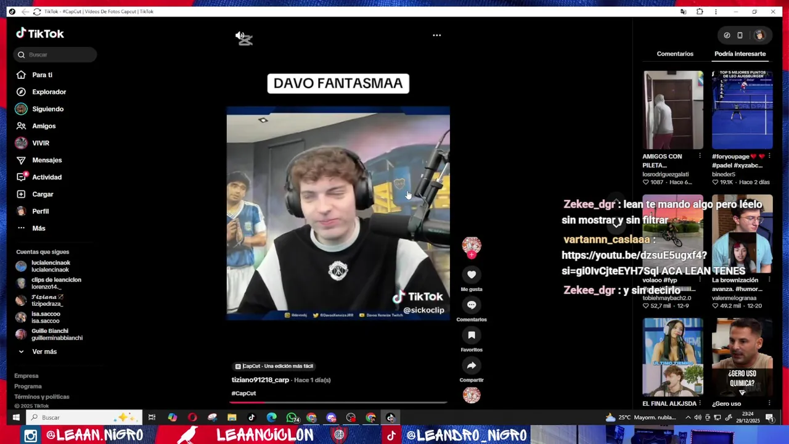Open Windows Start button
This screenshot has height=444, width=789.
(16, 417)
